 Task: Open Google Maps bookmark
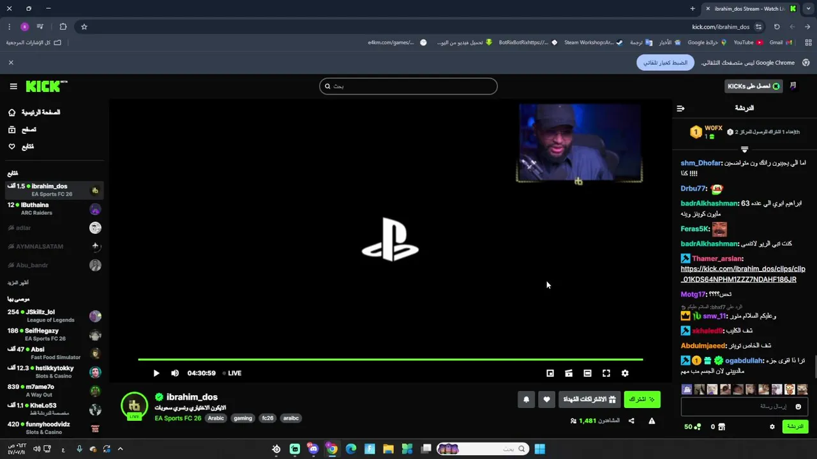coord(707,43)
